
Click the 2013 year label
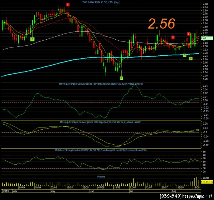click(x=6, y=191)
